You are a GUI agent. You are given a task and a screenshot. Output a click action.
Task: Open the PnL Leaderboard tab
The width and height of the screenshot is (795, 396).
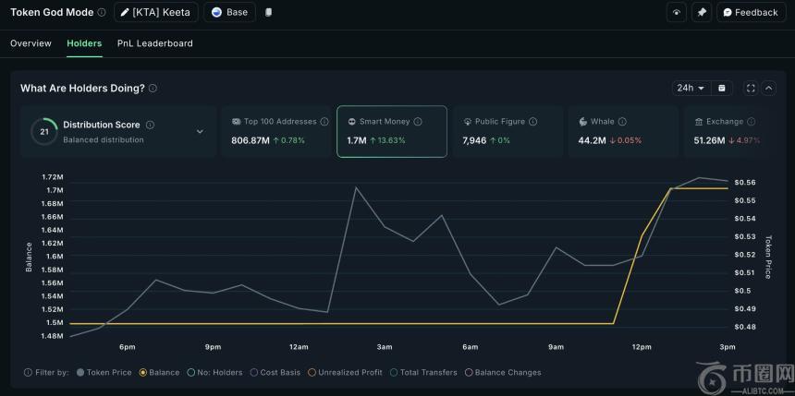point(154,43)
